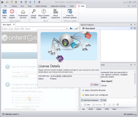The width and height of the screenshot is (138, 117).
Task: Switch to the Agent Settings ribbon tab
Action: click(x=41, y=6)
